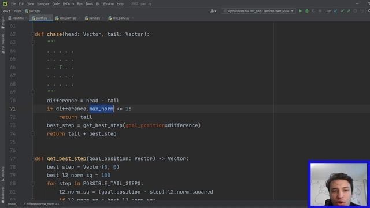Close the input.txt editor tab
This screenshot has height=208, width=370.
click(26, 18)
